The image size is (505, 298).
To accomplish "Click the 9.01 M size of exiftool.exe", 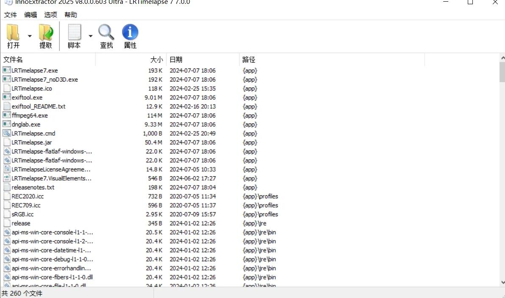I will [153, 97].
